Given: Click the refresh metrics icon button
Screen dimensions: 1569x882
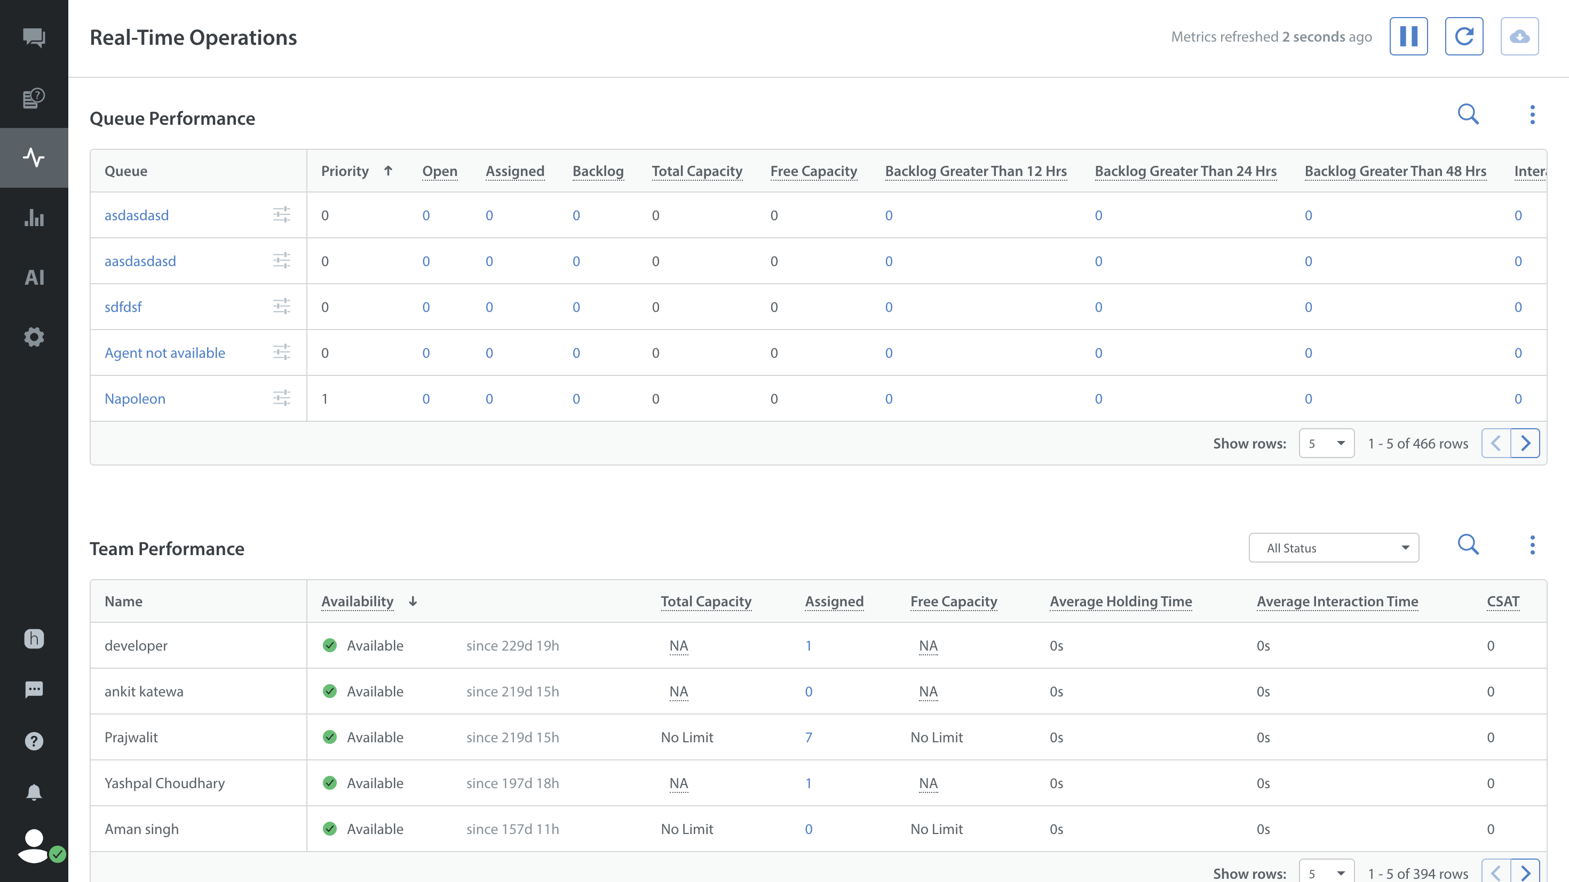Looking at the screenshot, I should click(x=1464, y=36).
